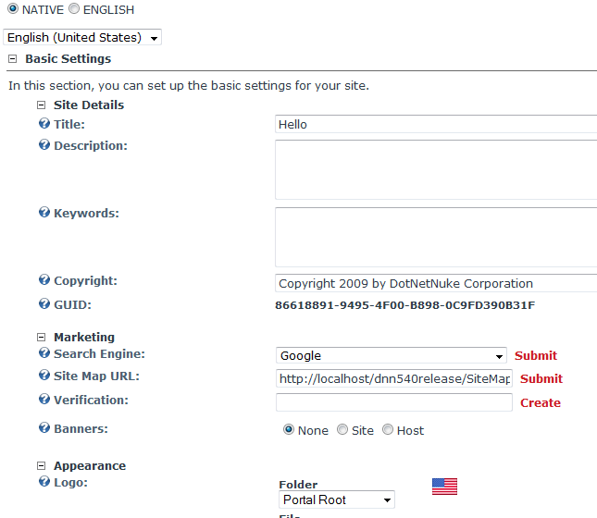Viewport: 597px width, 518px height.
Task: Show help for the GUID field
Action: point(44,303)
